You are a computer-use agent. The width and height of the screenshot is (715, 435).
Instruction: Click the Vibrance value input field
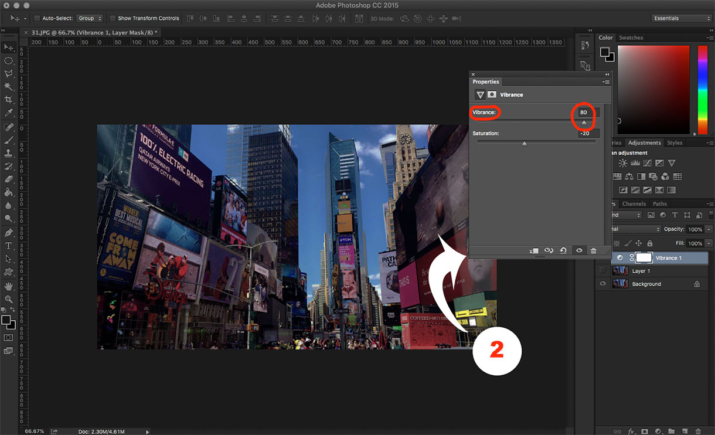[586, 112]
